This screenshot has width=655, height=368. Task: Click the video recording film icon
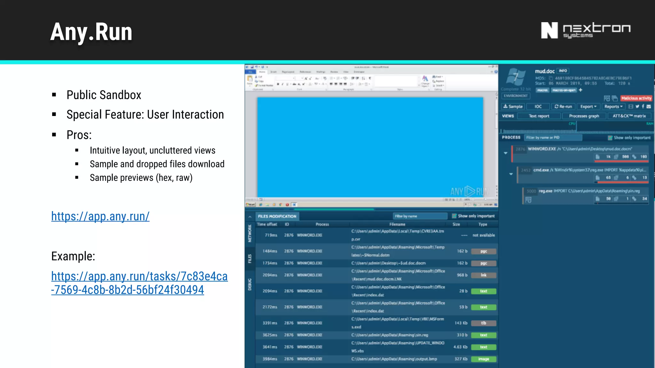(631, 107)
